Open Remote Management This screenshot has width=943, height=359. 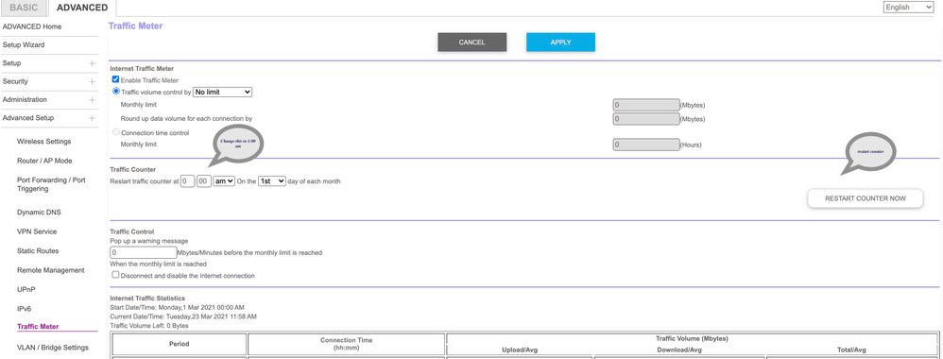(50, 270)
